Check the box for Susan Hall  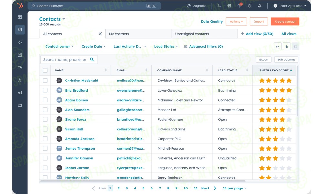click(45, 129)
